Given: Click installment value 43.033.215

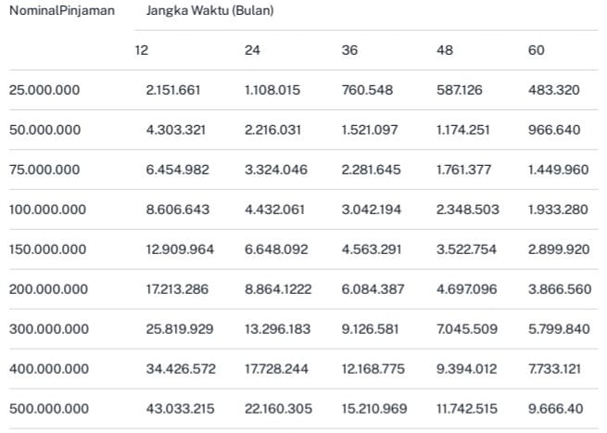Looking at the screenshot, I should 180,409.
